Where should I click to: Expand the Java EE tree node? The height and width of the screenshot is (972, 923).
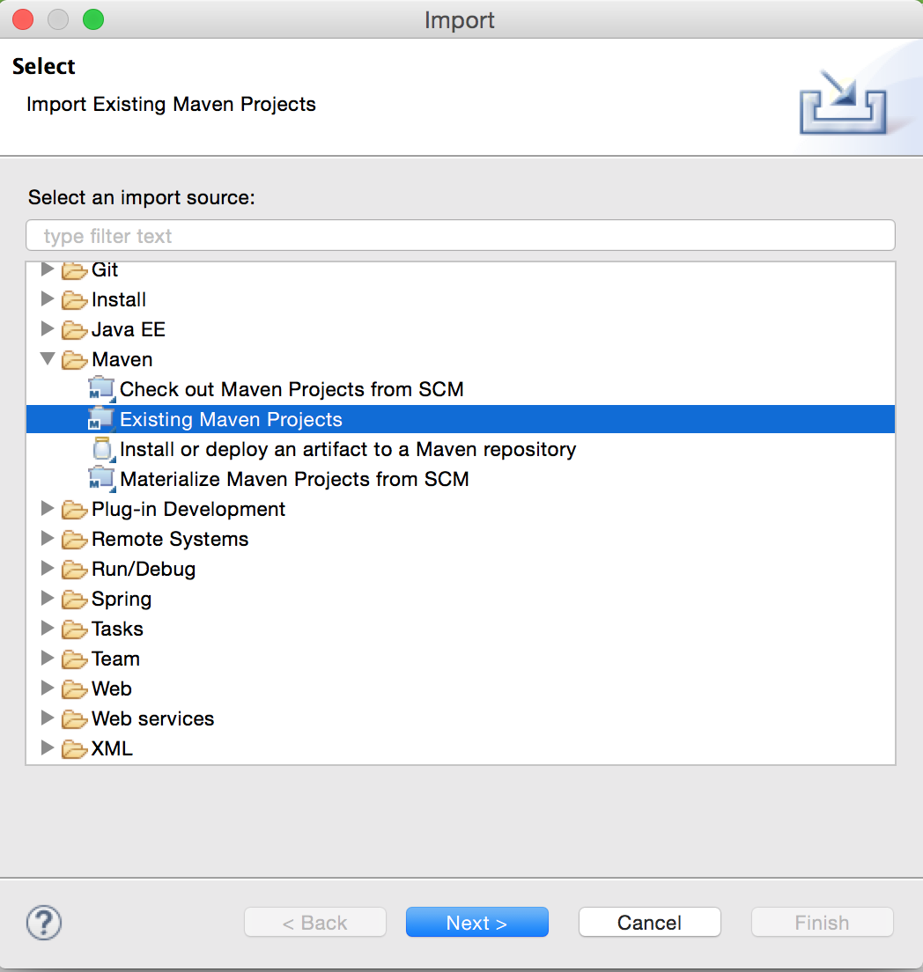point(48,329)
